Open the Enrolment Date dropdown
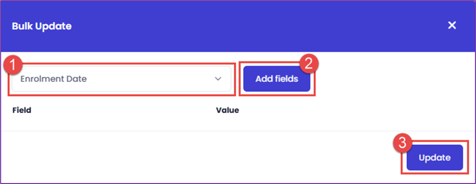The image size is (476, 184). (x=122, y=79)
